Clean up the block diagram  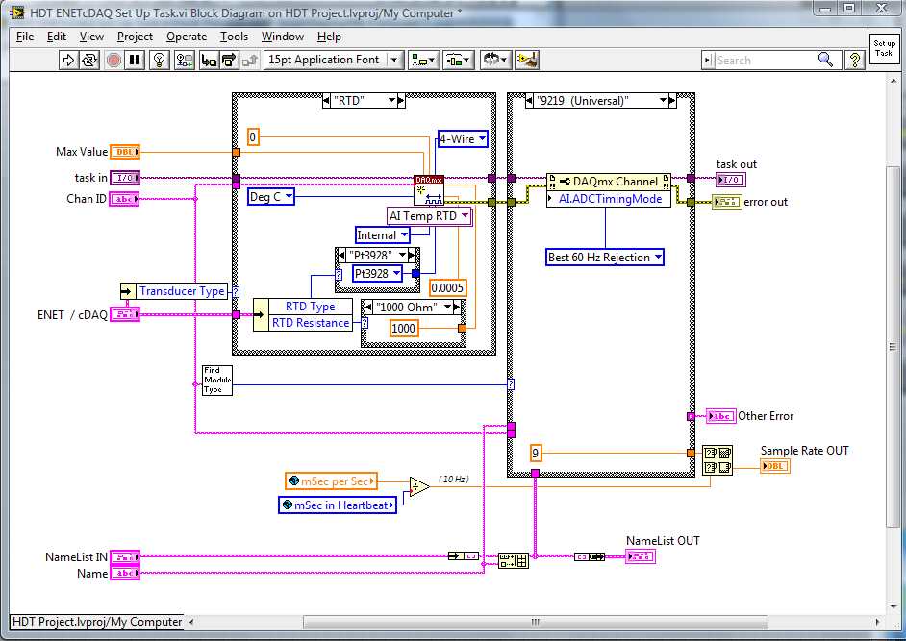pyautogui.click(x=528, y=60)
